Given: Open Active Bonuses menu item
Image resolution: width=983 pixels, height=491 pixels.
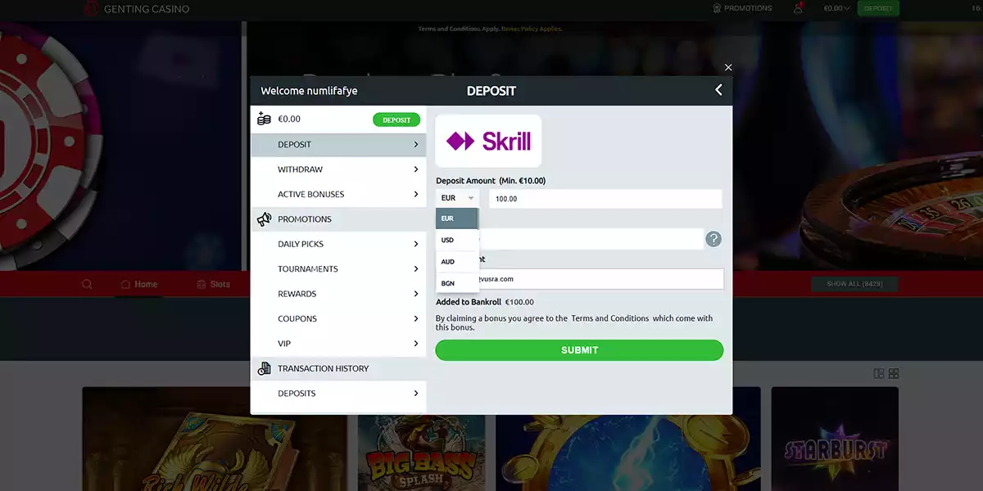Looking at the screenshot, I should pyautogui.click(x=338, y=194).
